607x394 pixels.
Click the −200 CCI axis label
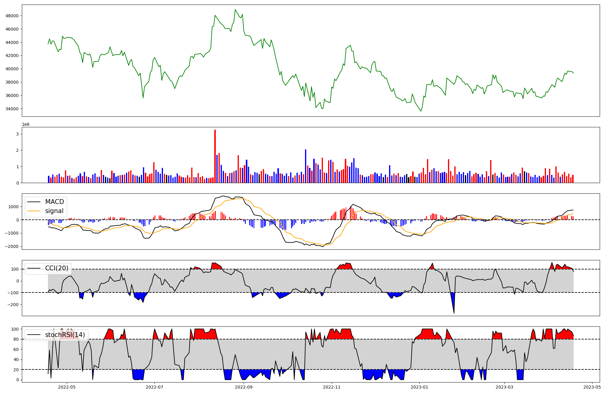[13, 304]
